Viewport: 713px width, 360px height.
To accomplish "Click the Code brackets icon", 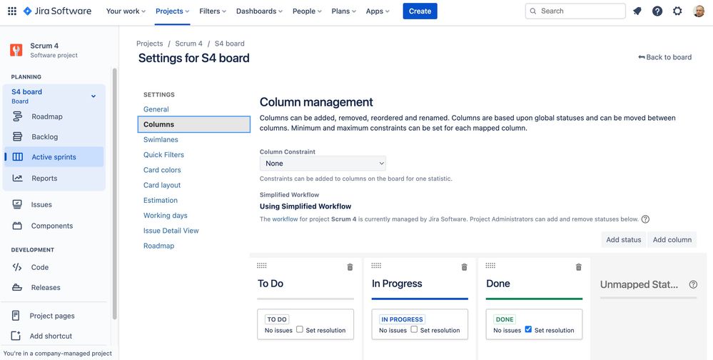I will pos(17,267).
